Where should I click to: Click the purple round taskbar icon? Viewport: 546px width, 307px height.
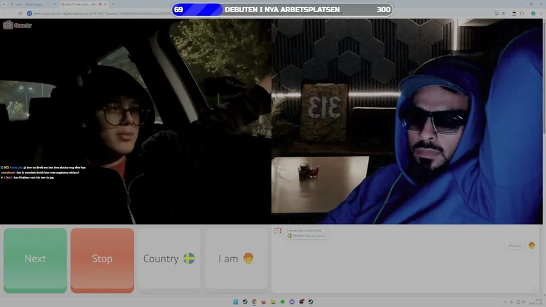[x=292, y=302]
